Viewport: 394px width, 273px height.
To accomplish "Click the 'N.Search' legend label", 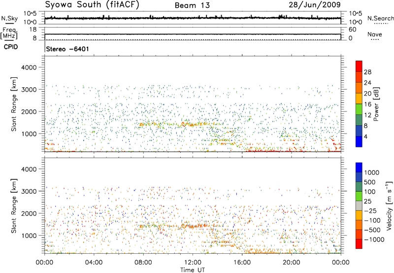I will (x=380, y=18).
